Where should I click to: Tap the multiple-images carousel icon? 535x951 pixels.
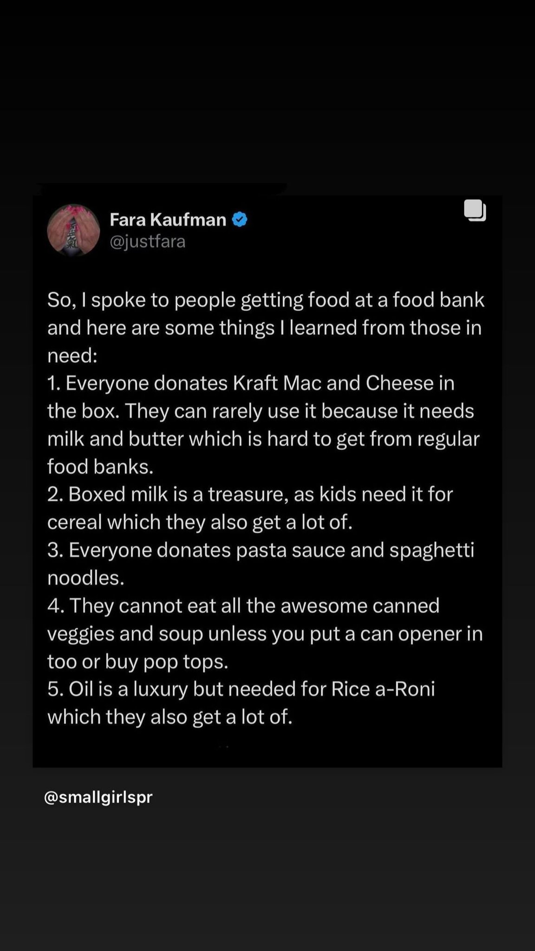(475, 210)
